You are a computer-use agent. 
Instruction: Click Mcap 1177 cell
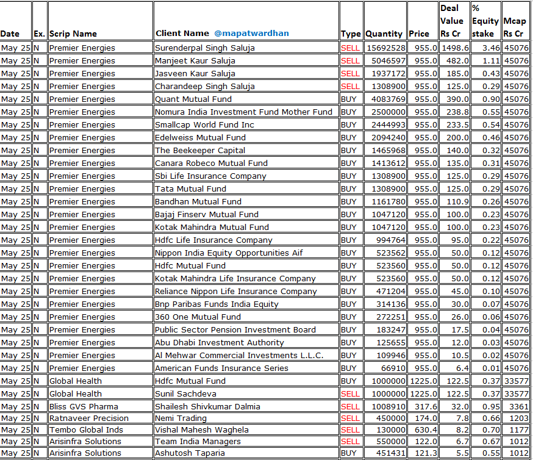click(x=516, y=429)
